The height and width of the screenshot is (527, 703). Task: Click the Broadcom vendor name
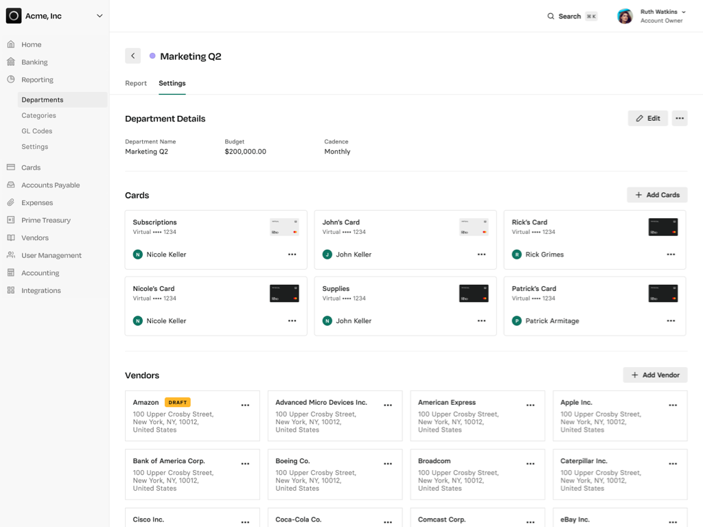tap(435, 460)
